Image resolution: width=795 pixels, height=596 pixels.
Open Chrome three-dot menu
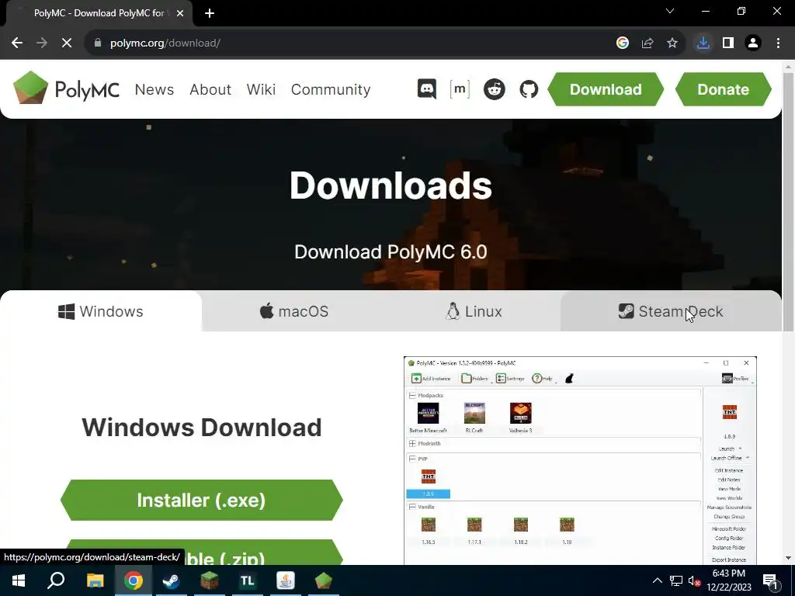778,43
